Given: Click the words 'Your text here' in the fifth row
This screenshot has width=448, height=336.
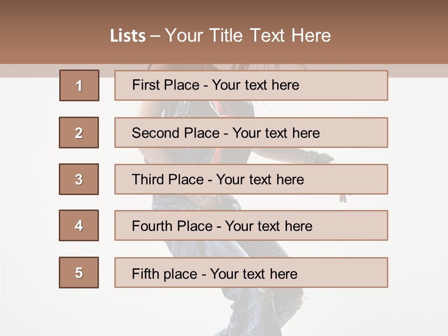Looking at the screenshot, I should tap(253, 273).
